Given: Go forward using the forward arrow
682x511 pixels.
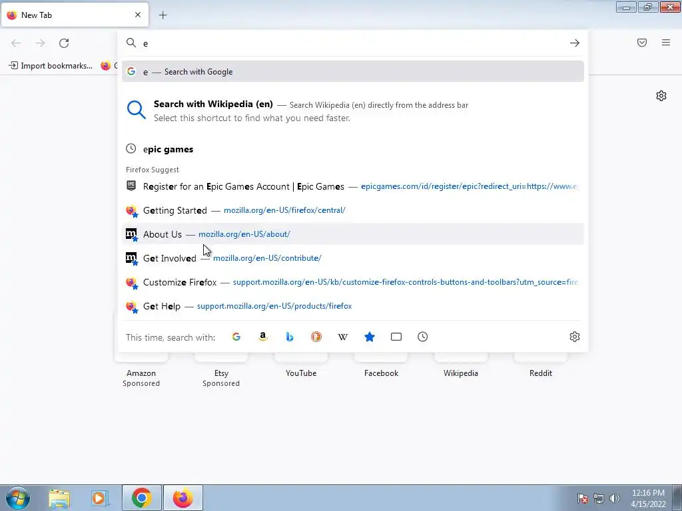Looking at the screenshot, I should point(40,43).
